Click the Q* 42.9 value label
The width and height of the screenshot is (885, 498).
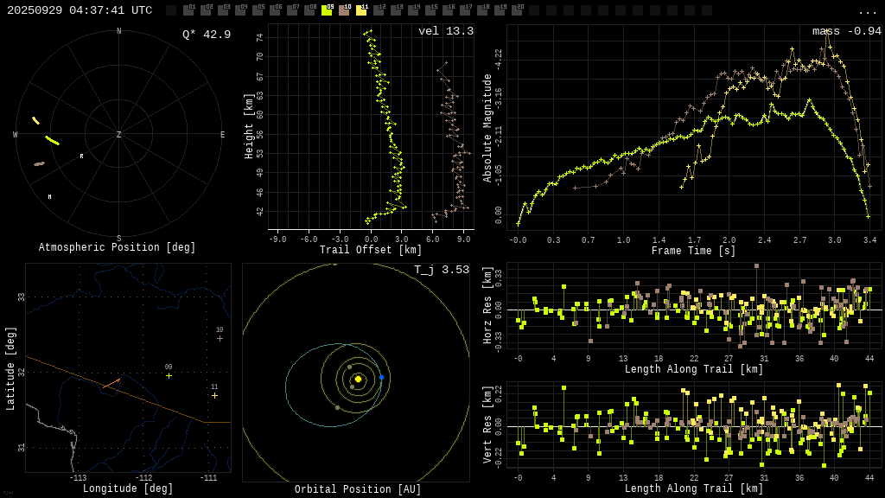point(207,35)
